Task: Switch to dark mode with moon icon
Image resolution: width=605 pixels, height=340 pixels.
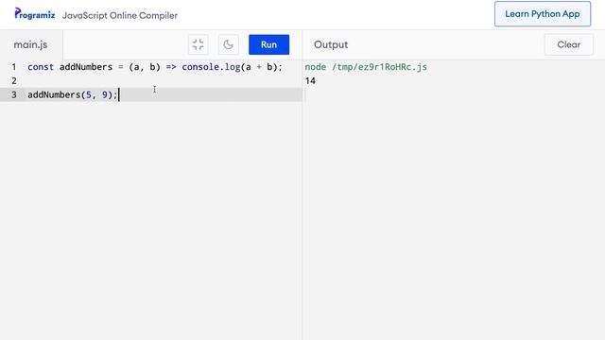Action: coord(228,44)
